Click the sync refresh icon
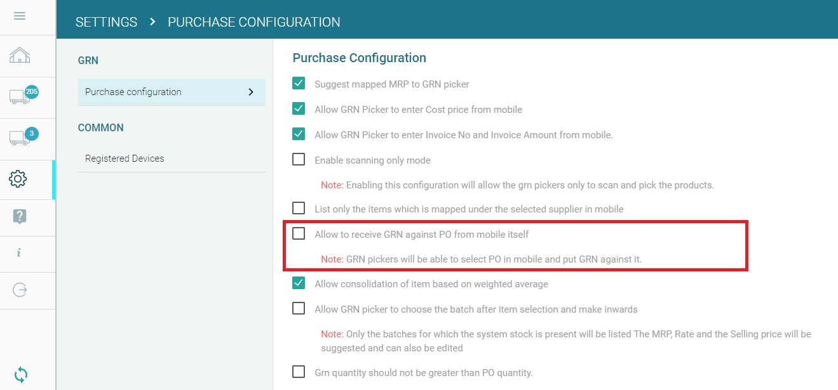Screen dimensions: 838x390 20,374
